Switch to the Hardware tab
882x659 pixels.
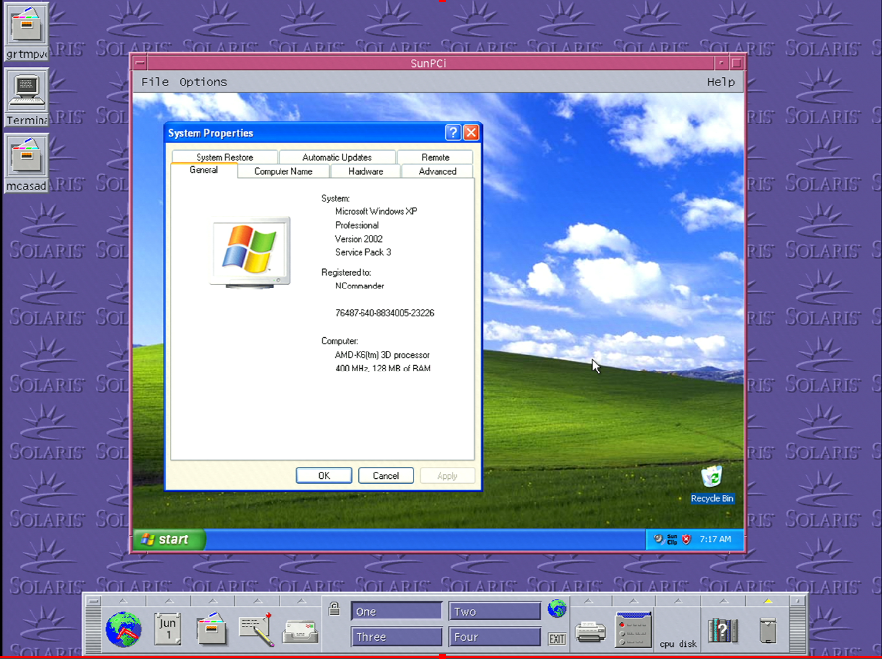point(365,172)
